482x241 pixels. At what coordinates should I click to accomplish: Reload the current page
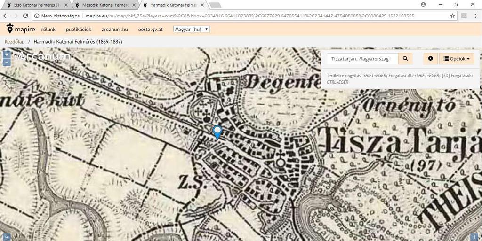click(x=25, y=16)
